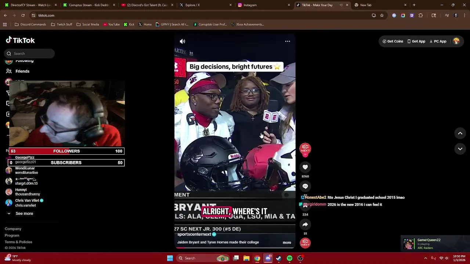470x264 pixels.
Task: Switch to Explore / X tab
Action: [205, 5]
